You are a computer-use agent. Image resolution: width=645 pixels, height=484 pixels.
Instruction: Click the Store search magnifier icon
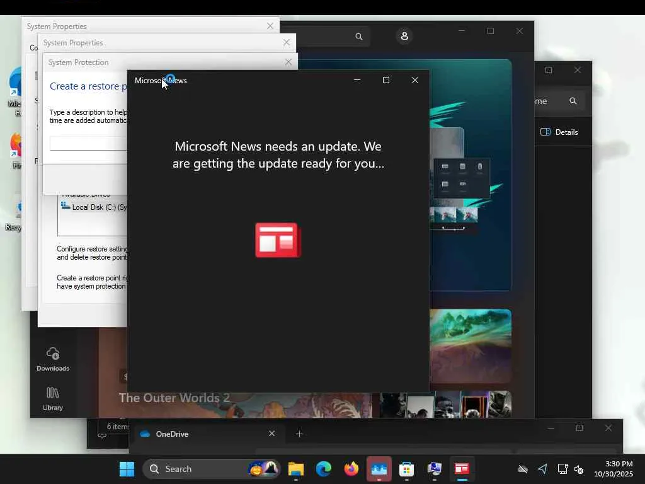(x=358, y=37)
